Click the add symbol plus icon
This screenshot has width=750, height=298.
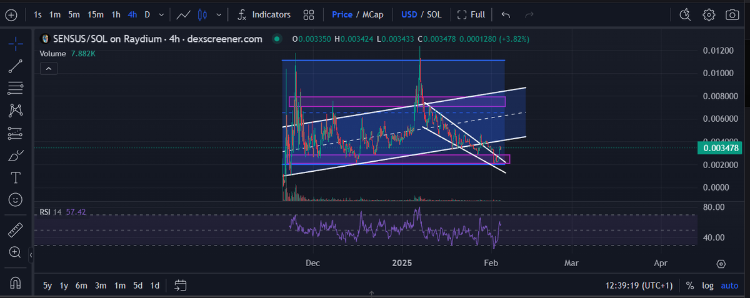(11, 14)
